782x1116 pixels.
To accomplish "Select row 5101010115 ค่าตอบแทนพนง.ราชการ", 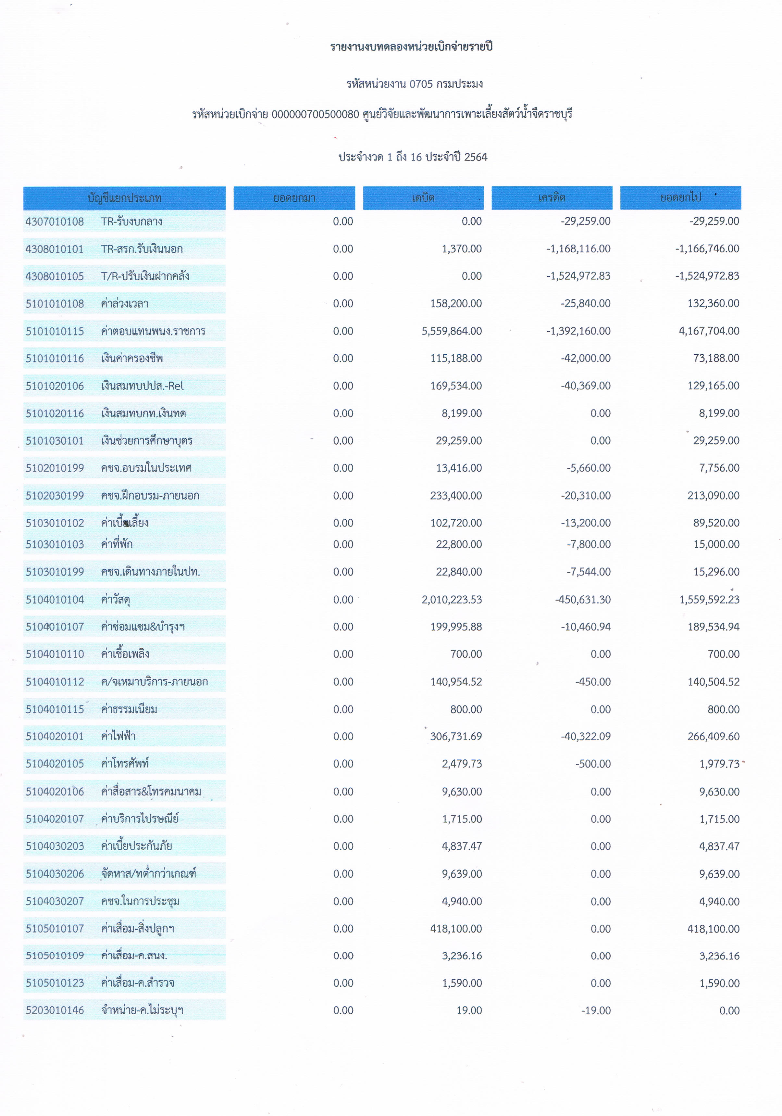I will tap(124, 331).
